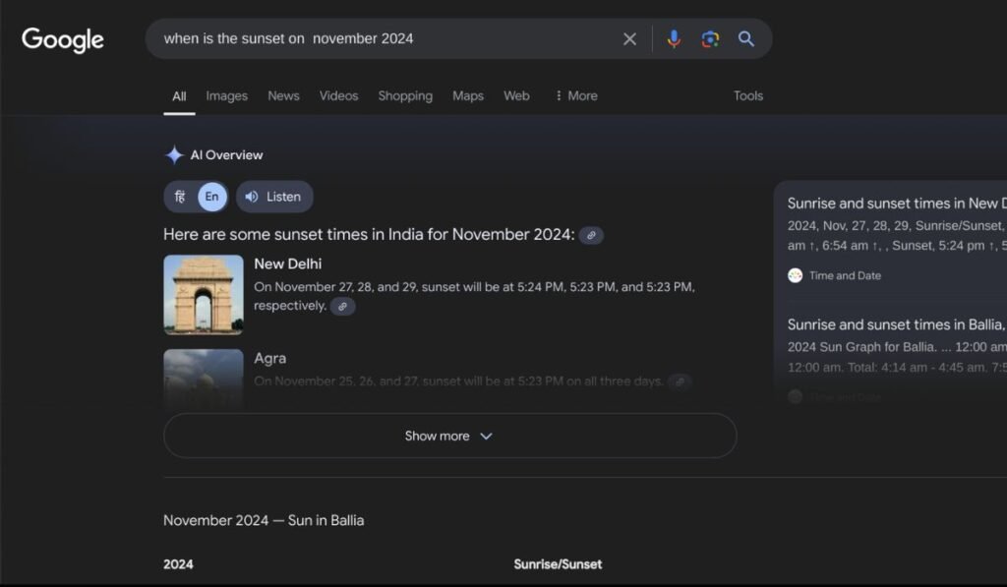The height and width of the screenshot is (587, 1007).
Task: Open Google Lens image search
Action: click(710, 38)
